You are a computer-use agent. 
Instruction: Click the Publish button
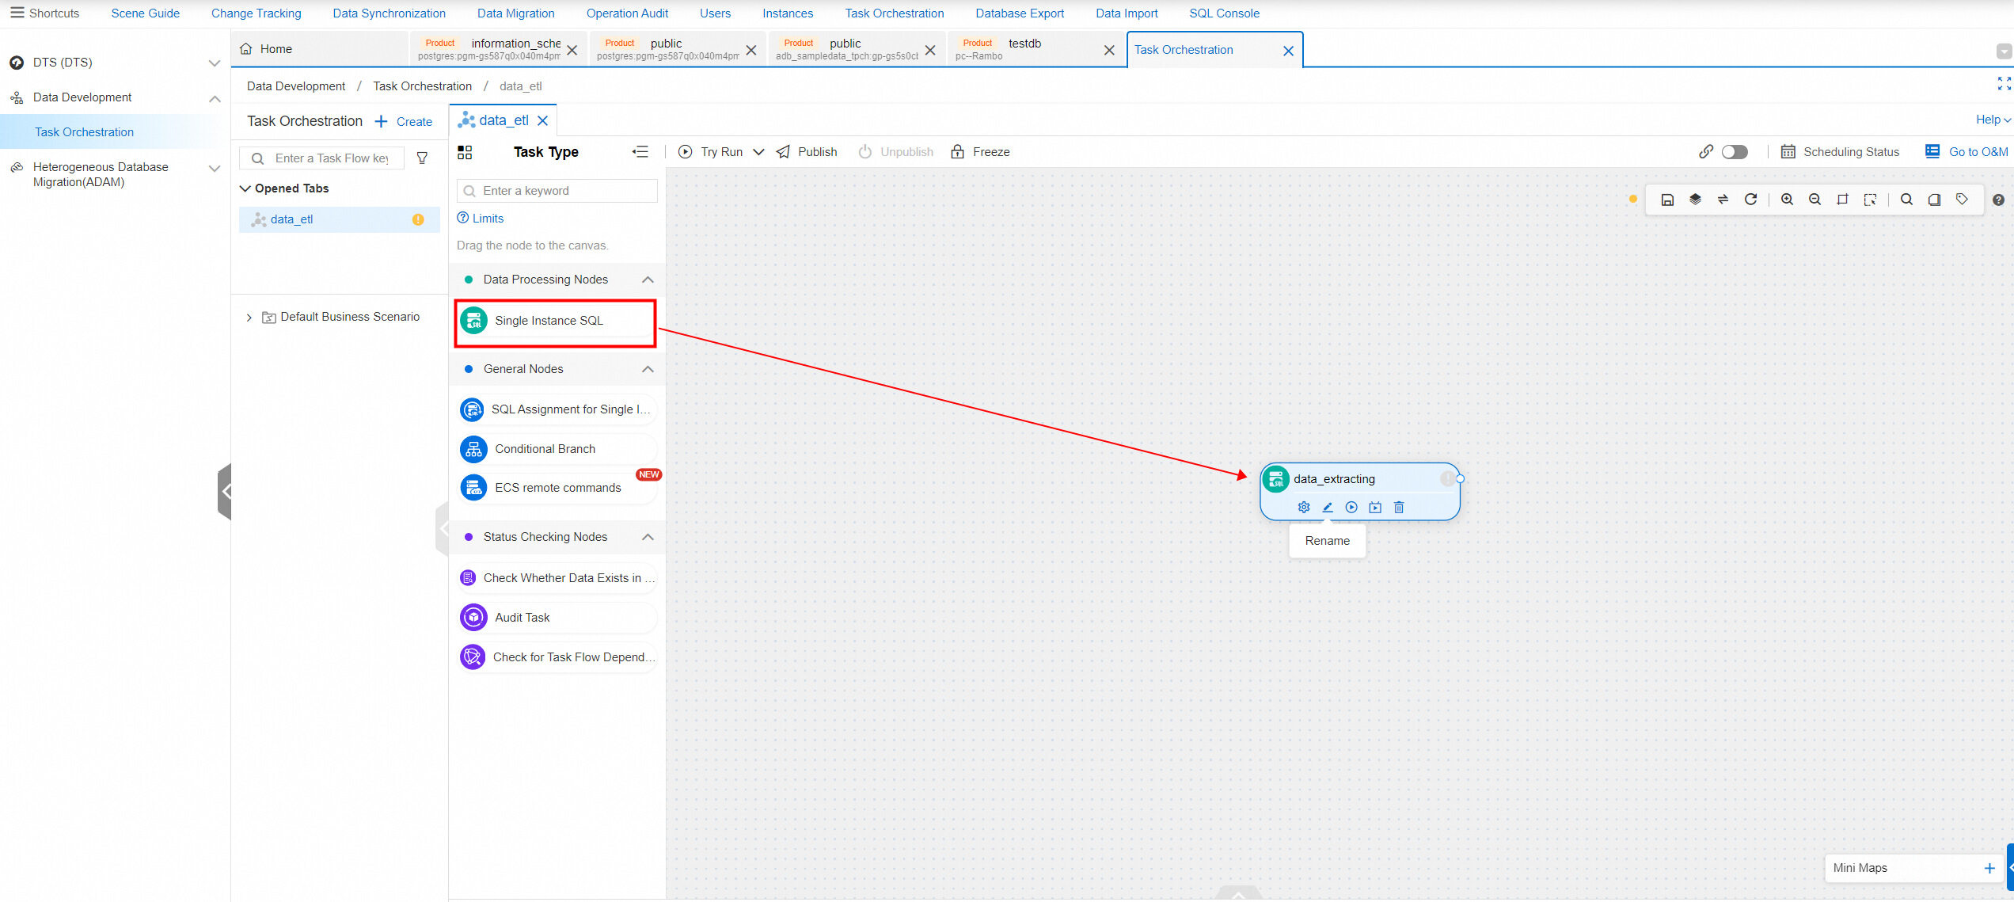tap(807, 152)
